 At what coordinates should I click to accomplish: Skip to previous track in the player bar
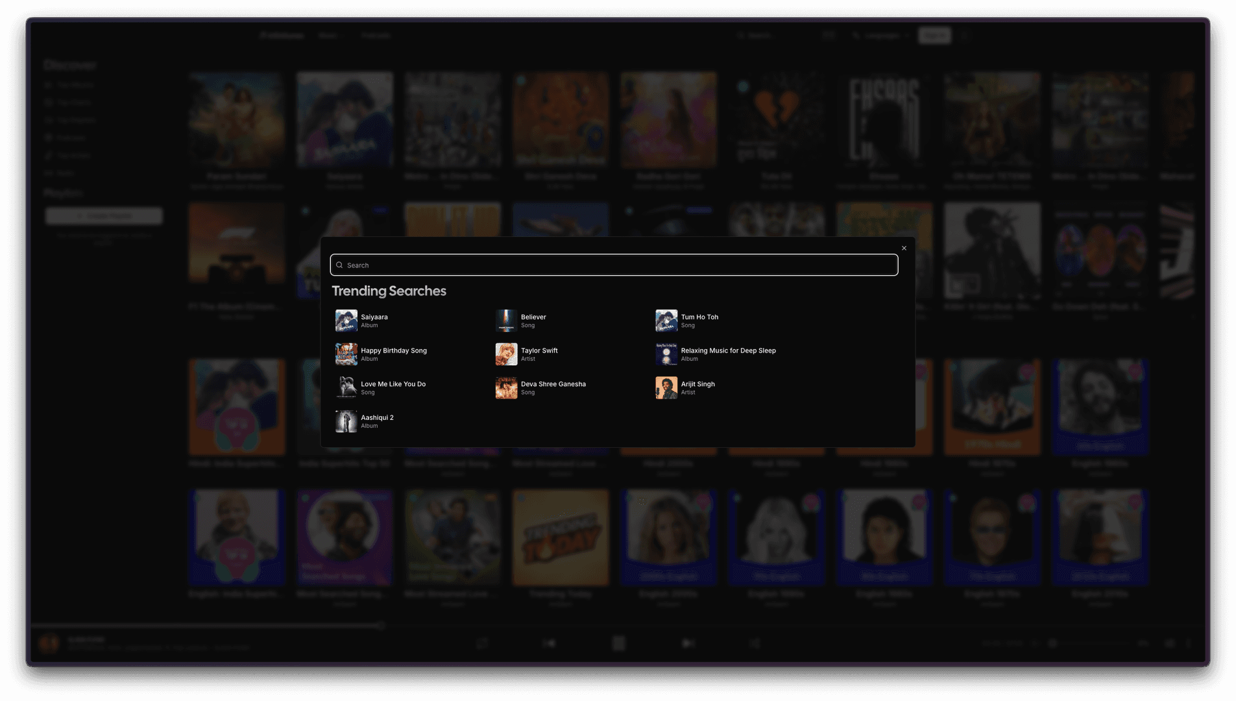coord(549,643)
